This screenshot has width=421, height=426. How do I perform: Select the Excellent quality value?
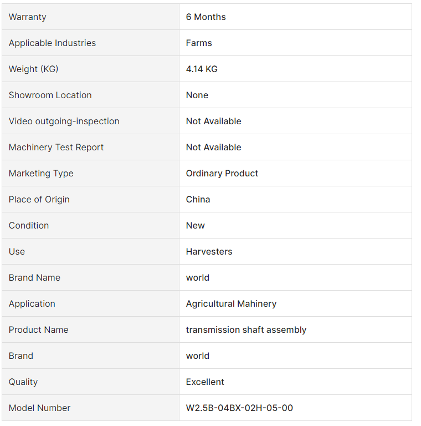click(205, 382)
